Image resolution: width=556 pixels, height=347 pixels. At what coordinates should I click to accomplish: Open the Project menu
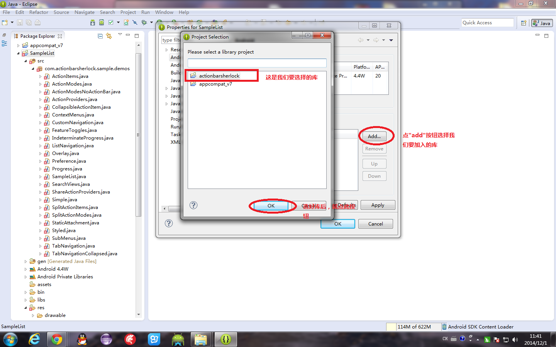pos(128,12)
